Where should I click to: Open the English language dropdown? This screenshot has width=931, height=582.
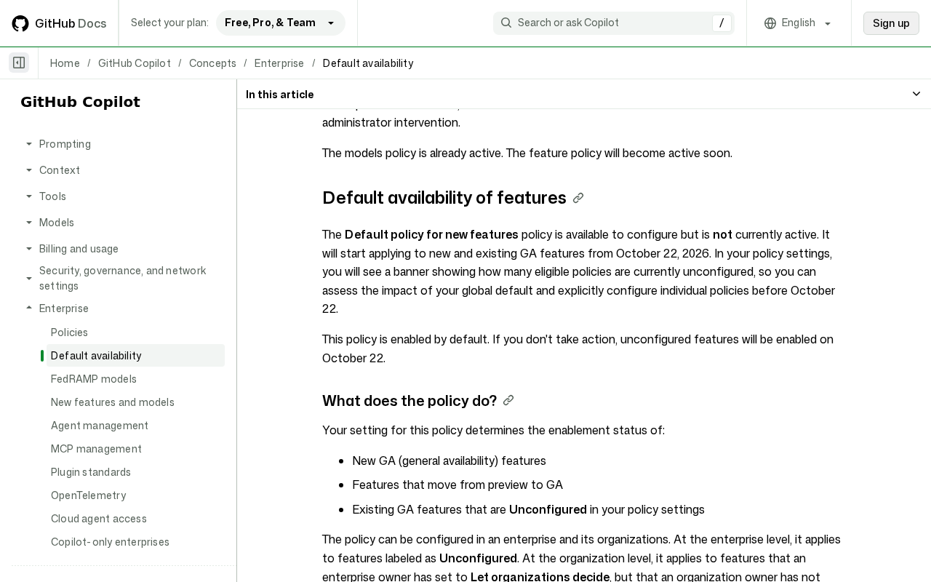[799, 23]
